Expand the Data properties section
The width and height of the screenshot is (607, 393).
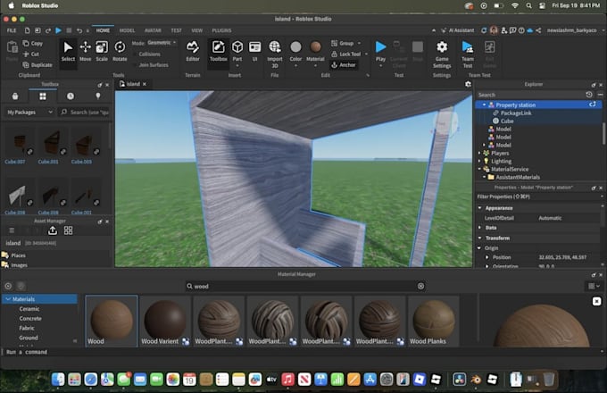click(479, 228)
